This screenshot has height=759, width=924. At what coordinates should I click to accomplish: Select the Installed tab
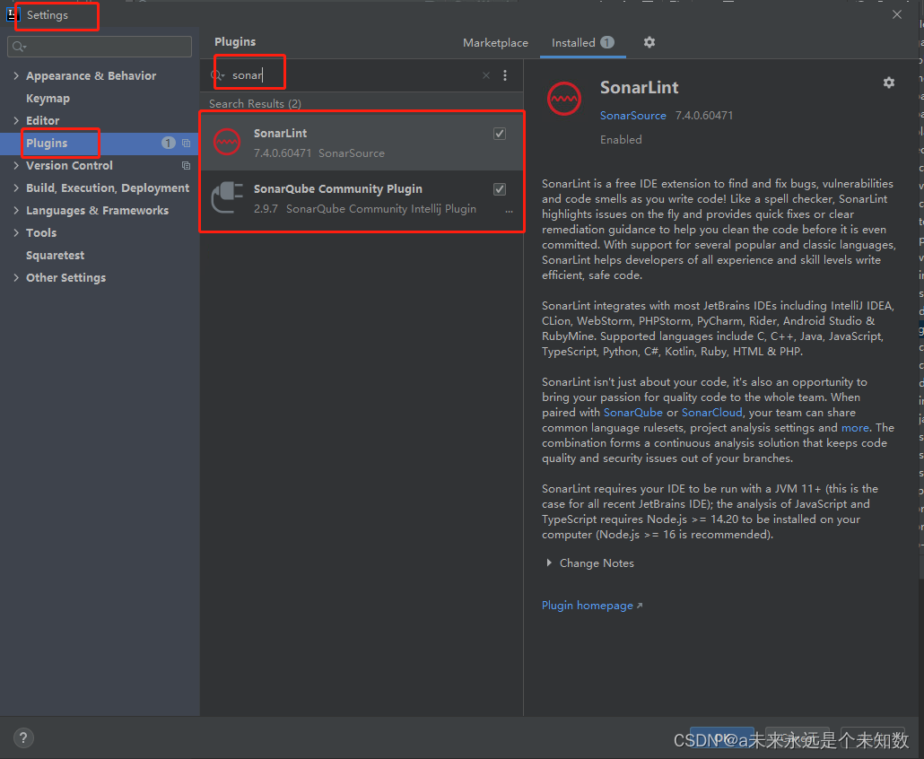coord(575,42)
